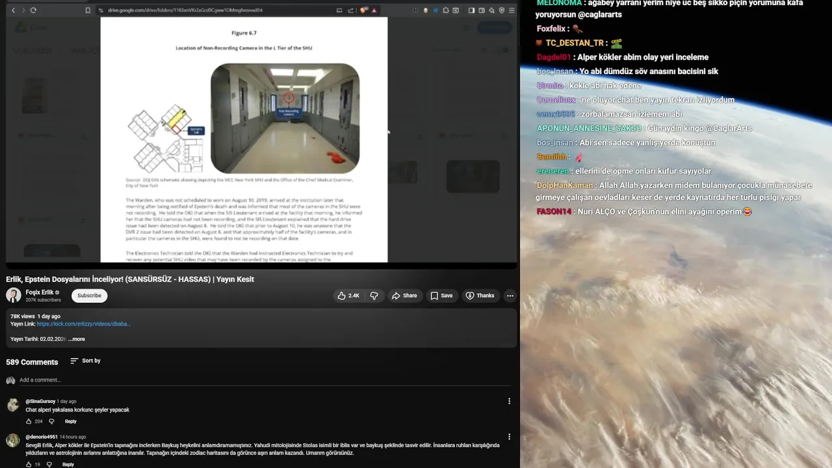Viewport: 832px width, 468px height.
Task: Click chat username 'Dagdel01'
Action: (554, 57)
